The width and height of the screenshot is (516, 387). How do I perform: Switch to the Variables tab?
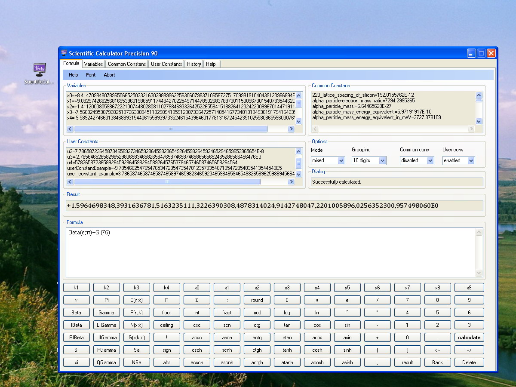point(93,64)
